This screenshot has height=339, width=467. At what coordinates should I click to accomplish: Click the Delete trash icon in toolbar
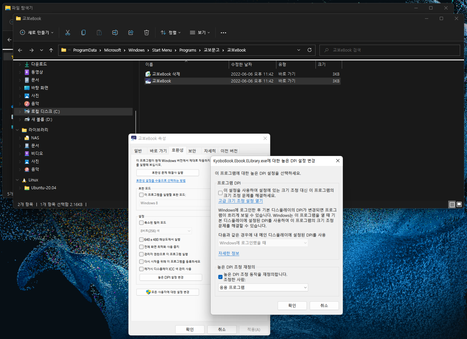pyautogui.click(x=147, y=33)
